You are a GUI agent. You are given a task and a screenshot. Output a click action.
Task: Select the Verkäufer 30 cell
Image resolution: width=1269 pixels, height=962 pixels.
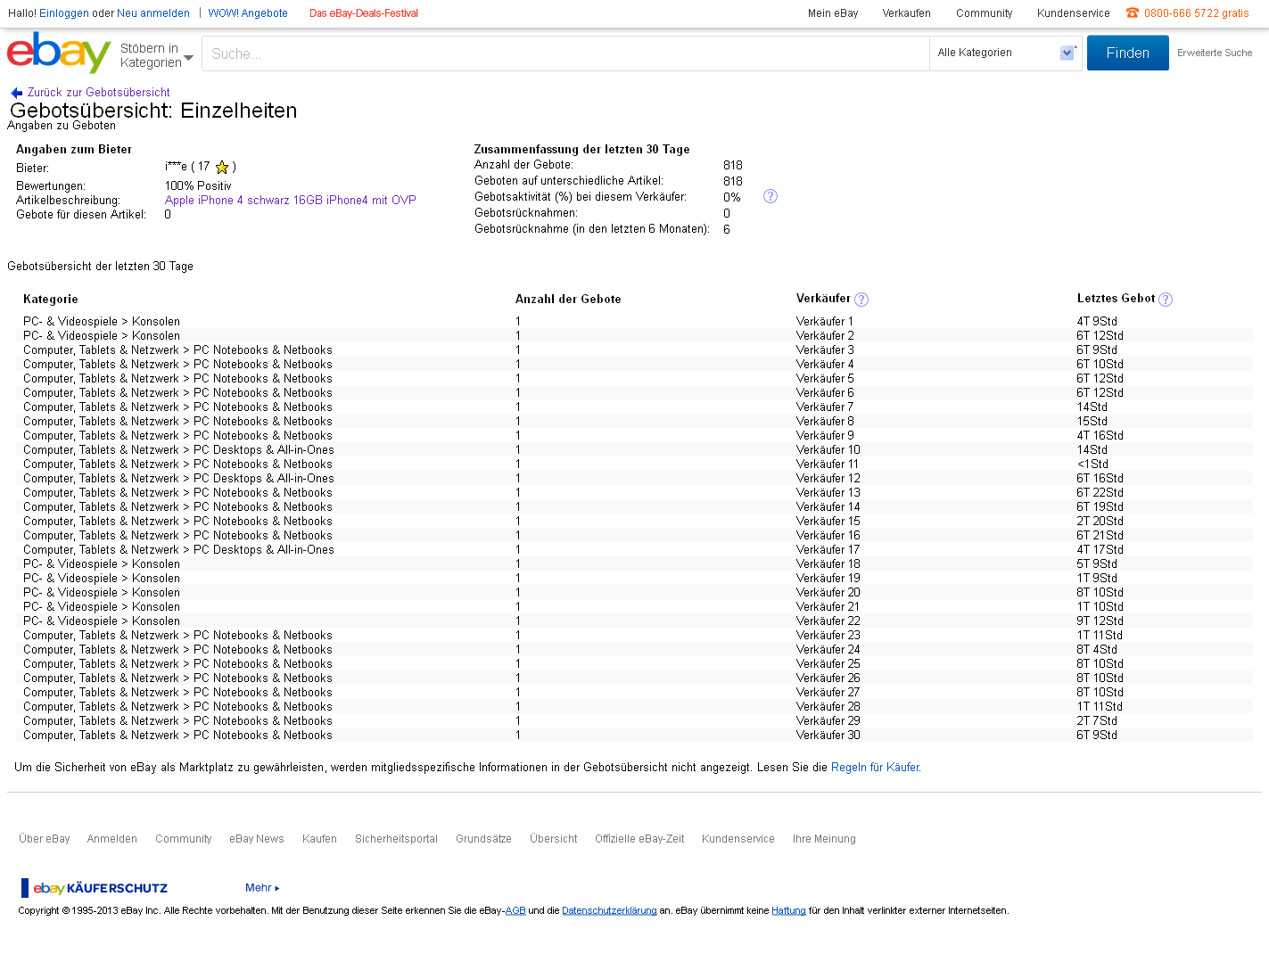(828, 736)
